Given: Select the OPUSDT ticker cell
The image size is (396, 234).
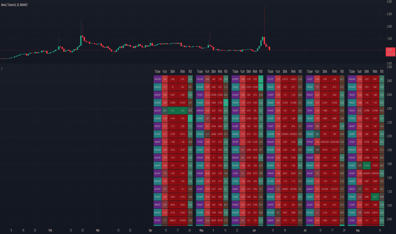Looking at the screenshot, I should pos(310,111).
